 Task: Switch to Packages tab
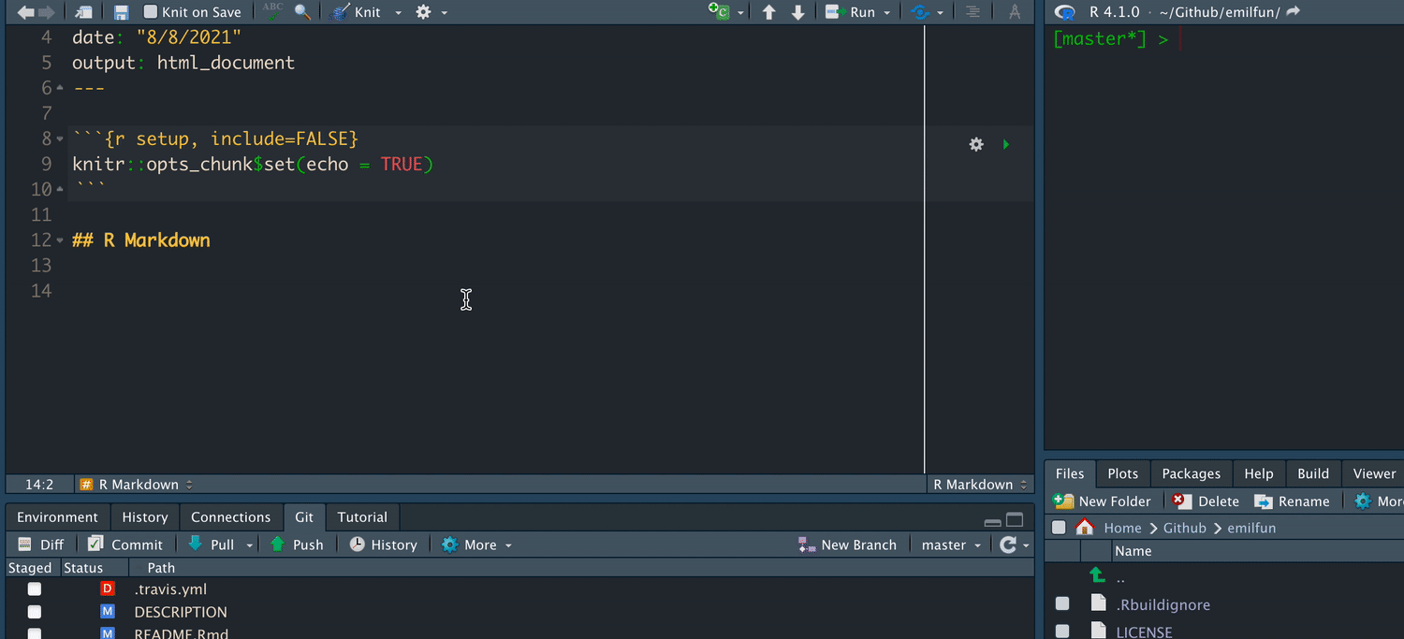1191,473
